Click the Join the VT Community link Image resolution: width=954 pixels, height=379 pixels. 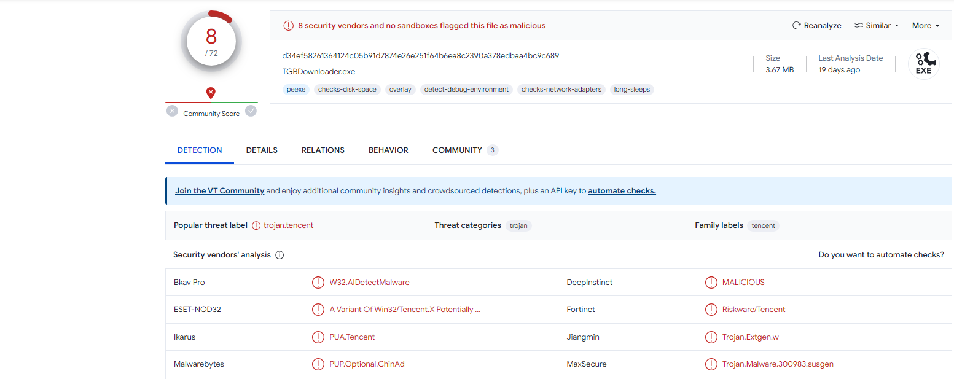[x=219, y=191]
